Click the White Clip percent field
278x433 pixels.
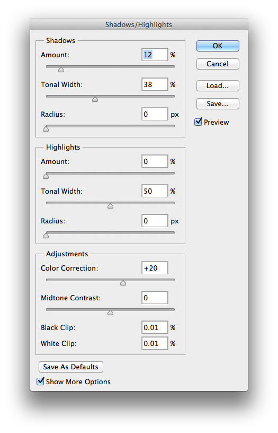point(155,343)
